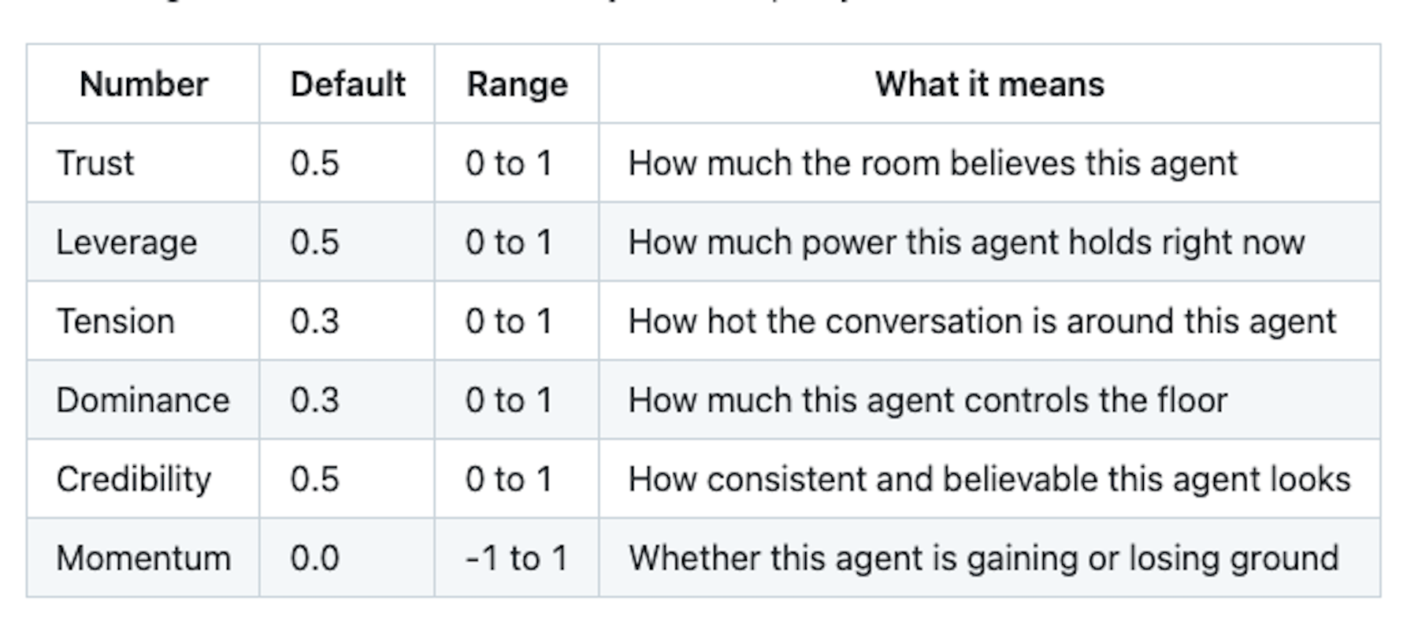Click description 'How hot the conversation is'

[x=982, y=321]
